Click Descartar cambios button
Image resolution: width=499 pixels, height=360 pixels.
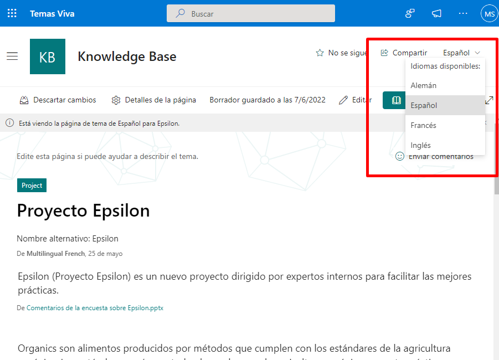pyautogui.click(x=58, y=100)
